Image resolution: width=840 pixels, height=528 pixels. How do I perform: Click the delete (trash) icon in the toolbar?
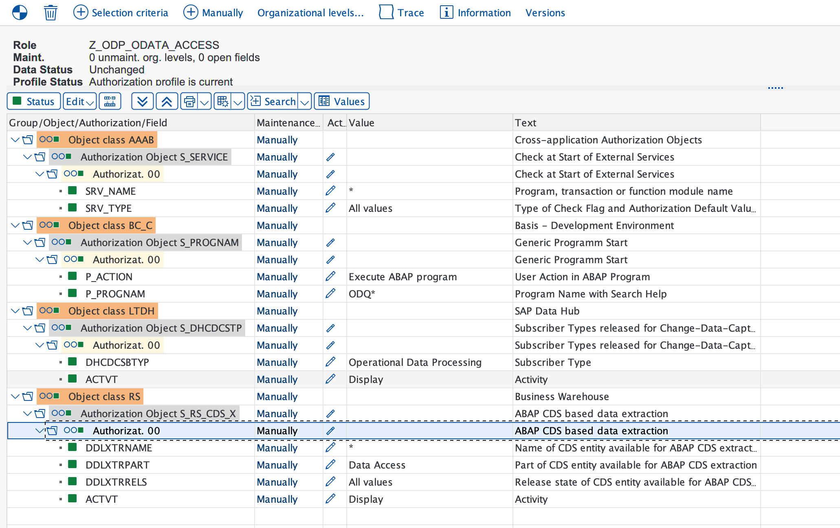[51, 12]
